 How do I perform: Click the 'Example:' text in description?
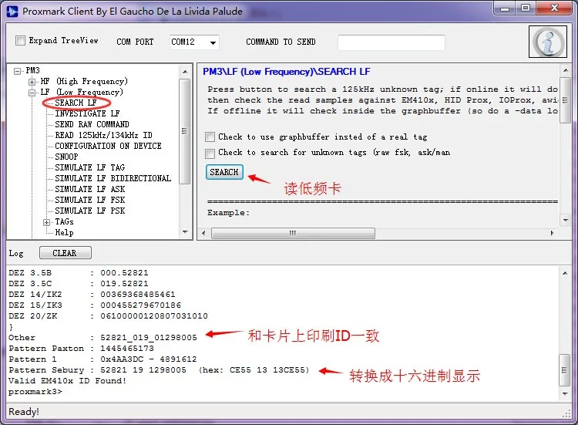click(x=229, y=213)
